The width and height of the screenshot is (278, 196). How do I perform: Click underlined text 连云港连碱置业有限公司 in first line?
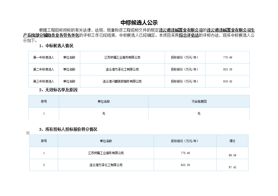click(181, 30)
